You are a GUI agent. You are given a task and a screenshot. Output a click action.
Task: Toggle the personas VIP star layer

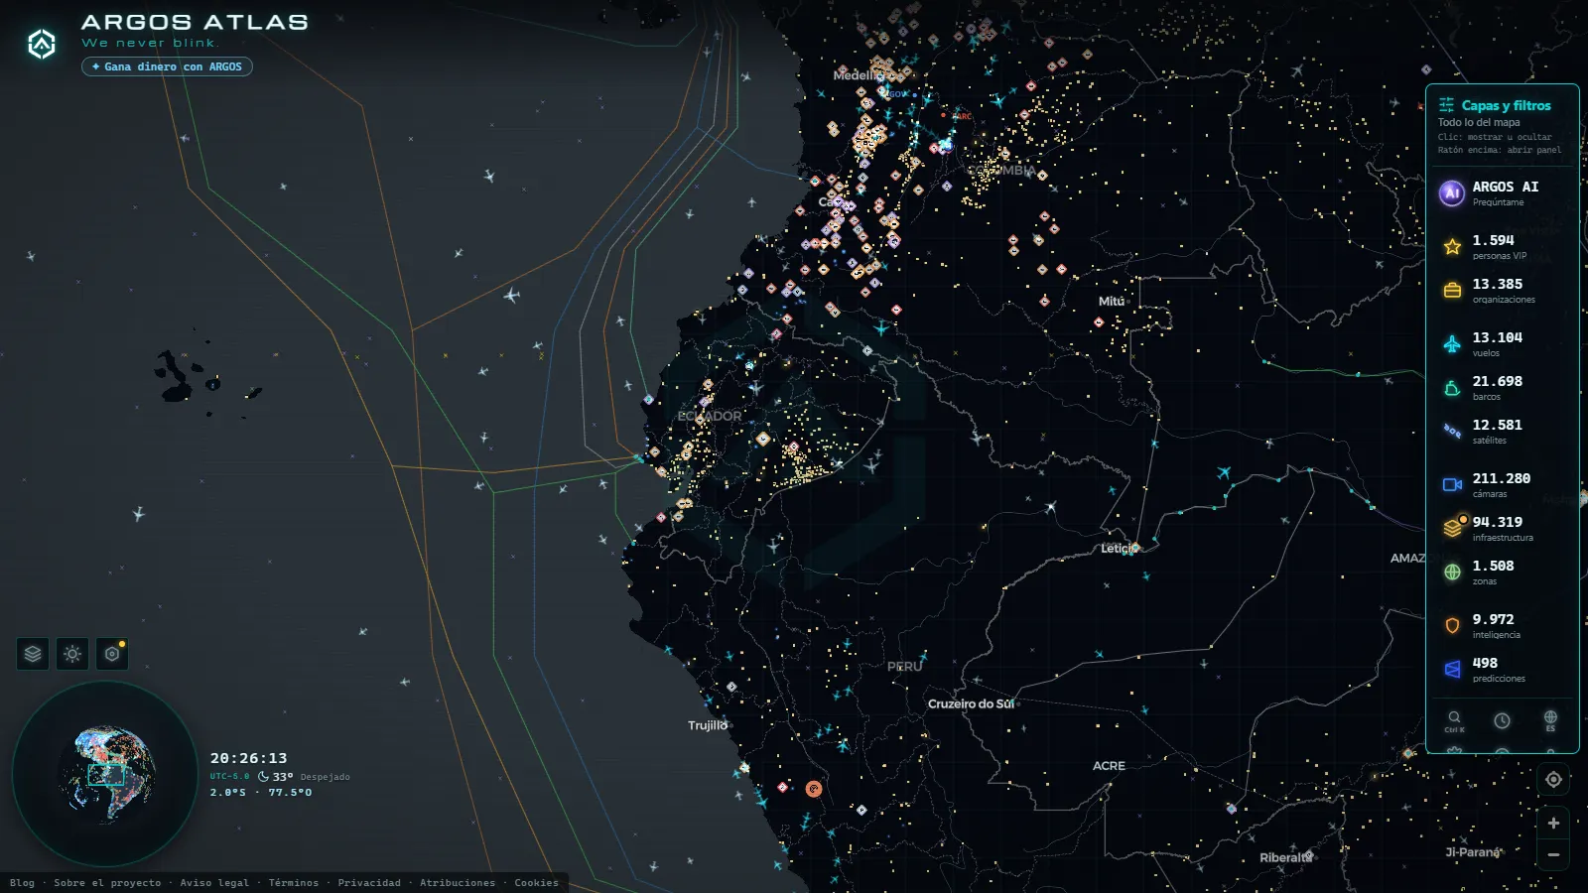(1452, 246)
